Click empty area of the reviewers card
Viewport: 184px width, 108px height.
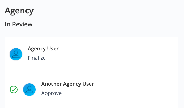coord(129,70)
